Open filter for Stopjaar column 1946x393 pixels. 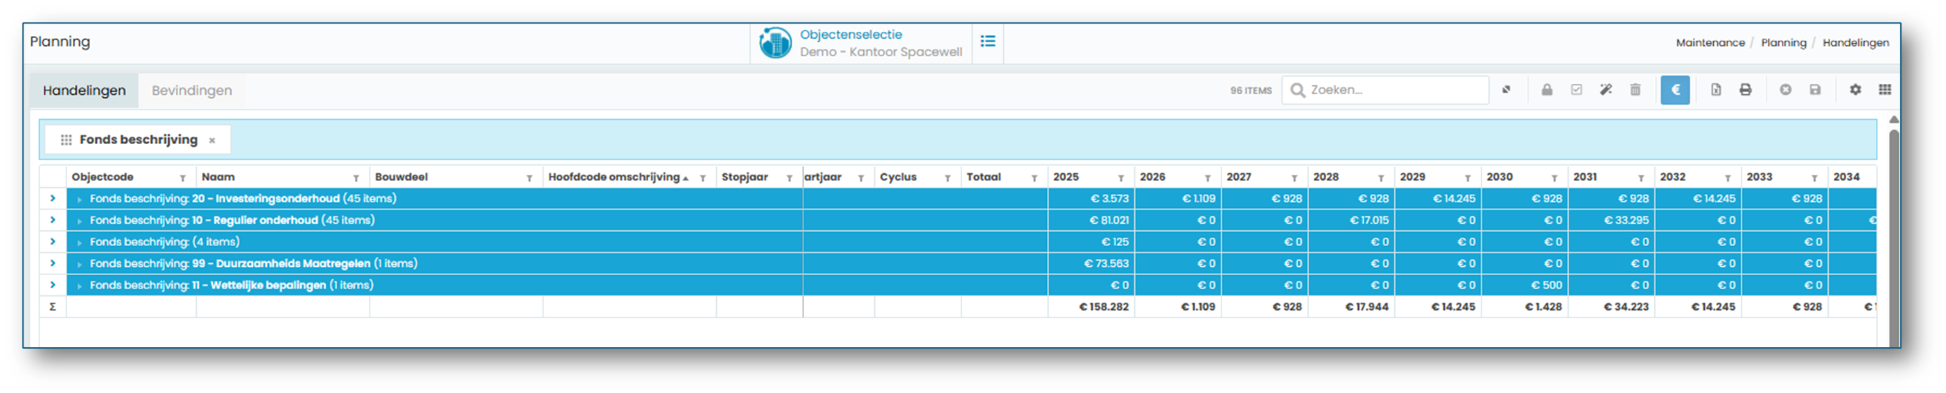(x=790, y=178)
